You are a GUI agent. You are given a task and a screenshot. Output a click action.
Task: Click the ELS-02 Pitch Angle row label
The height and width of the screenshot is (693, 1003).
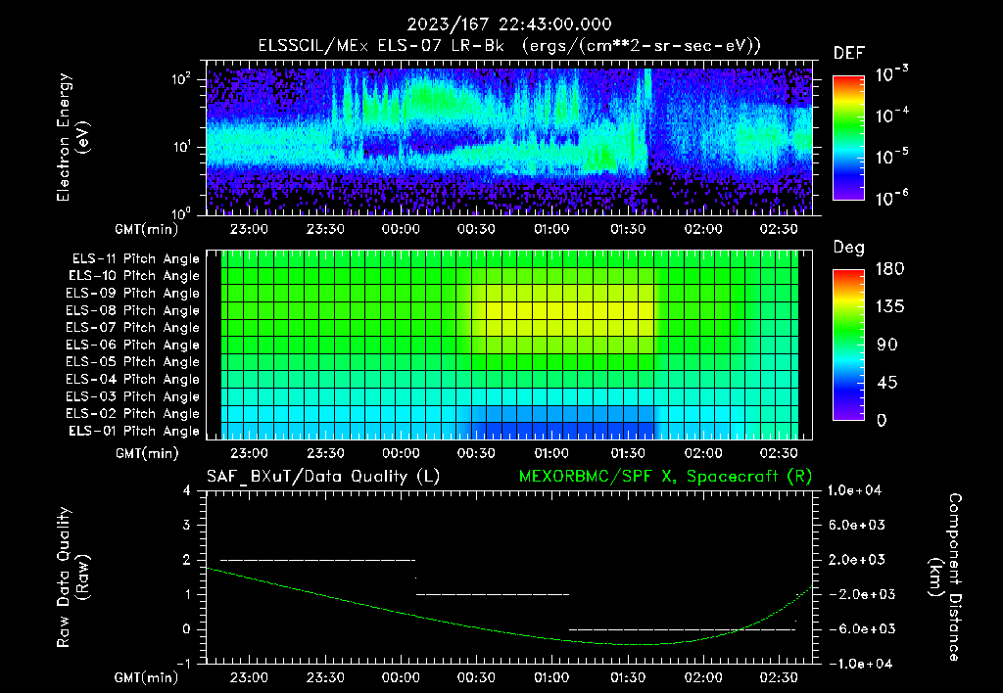pyautogui.click(x=133, y=414)
